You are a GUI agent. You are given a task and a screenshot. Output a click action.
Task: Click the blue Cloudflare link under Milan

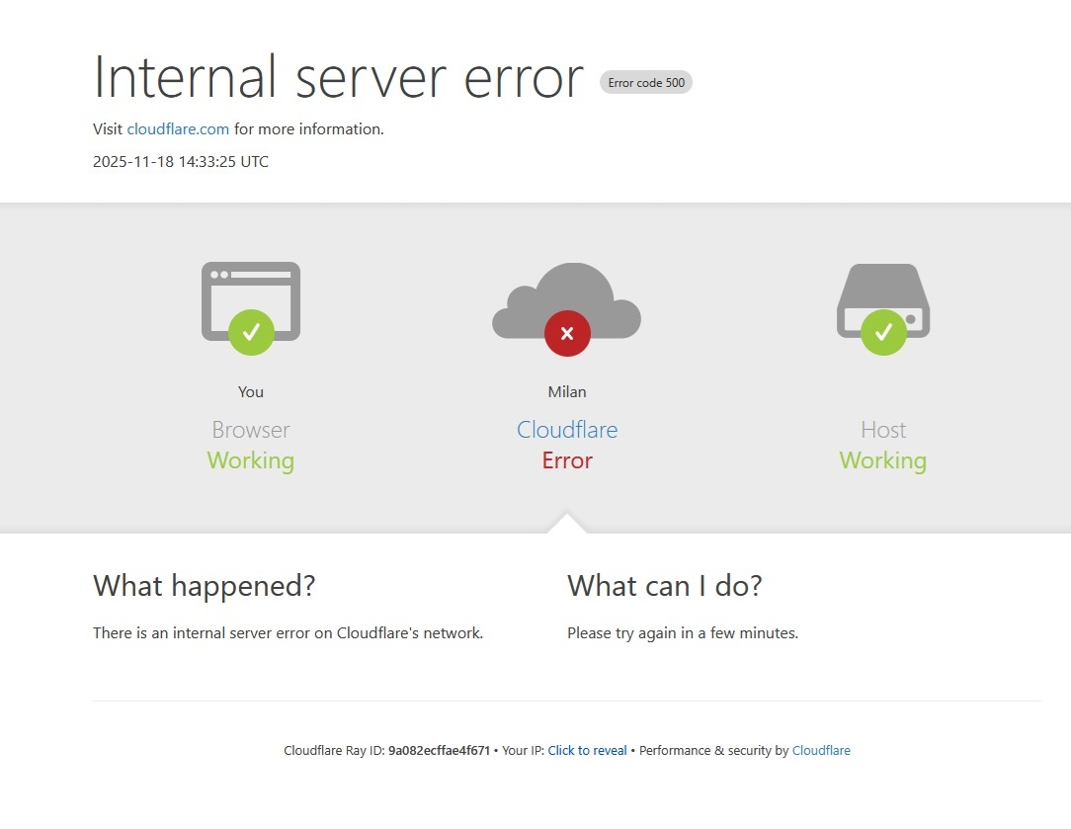(567, 430)
